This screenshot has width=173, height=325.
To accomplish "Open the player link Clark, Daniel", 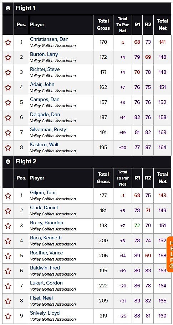I will (x=44, y=208).
